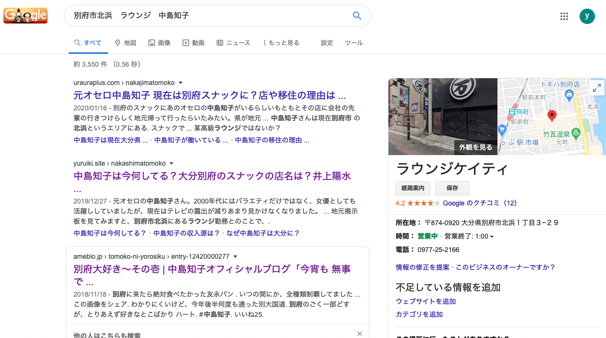The height and width of the screenshot is (338, 606).
Task: Select the すべて tab
Action: 88,43
